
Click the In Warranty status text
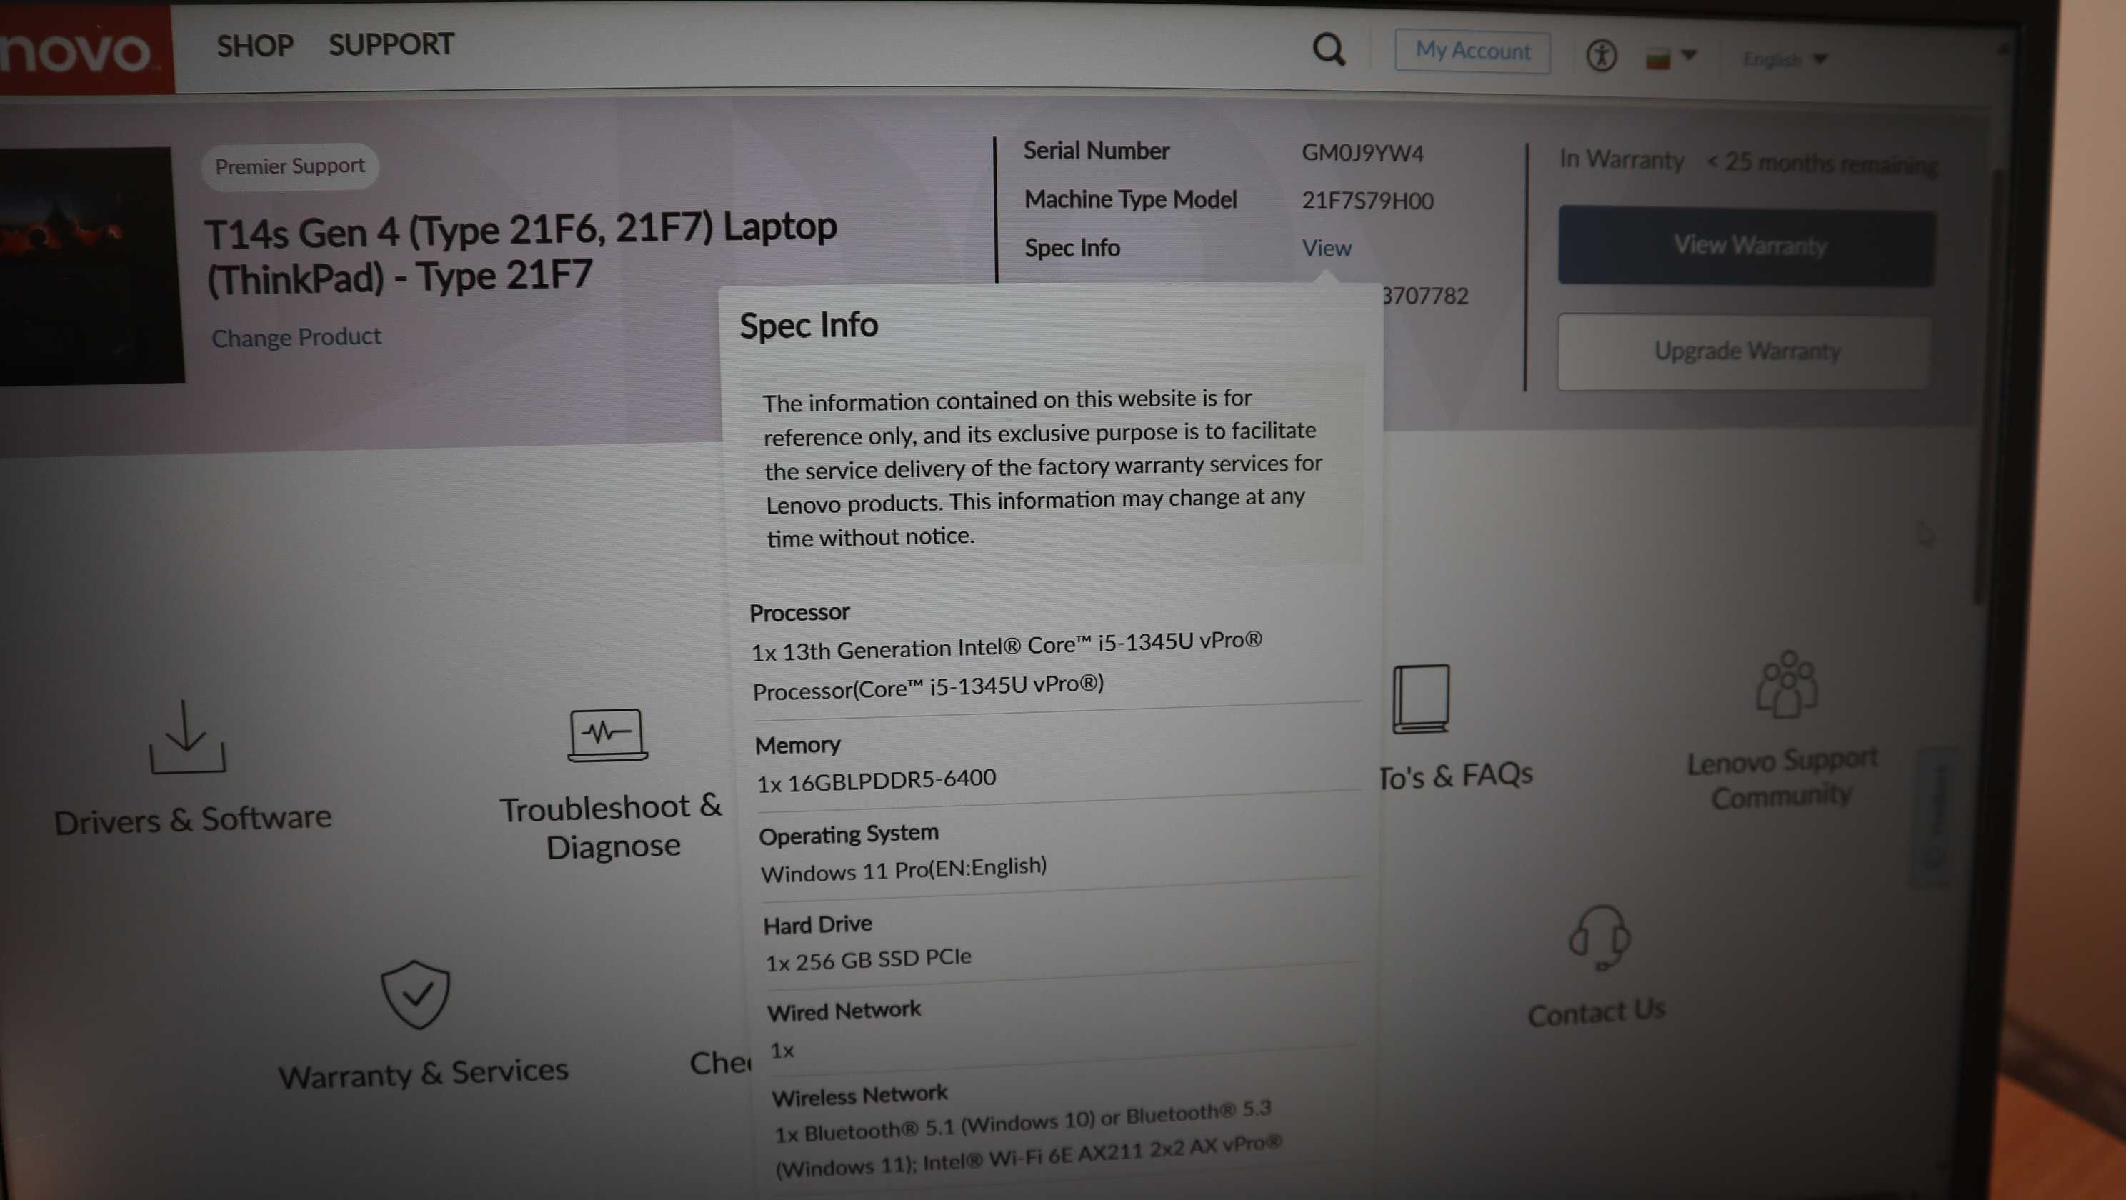tap(1622, 159)
